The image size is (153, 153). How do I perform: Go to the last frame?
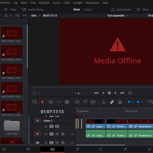point(122,93)
